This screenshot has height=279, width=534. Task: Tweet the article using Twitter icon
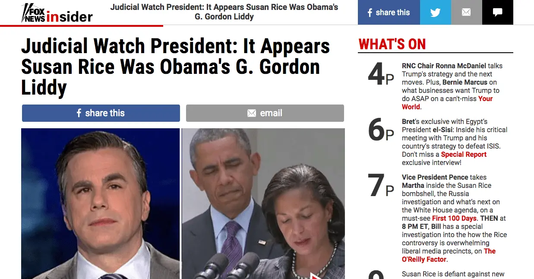pyautogui.click(x=435, y=12)
